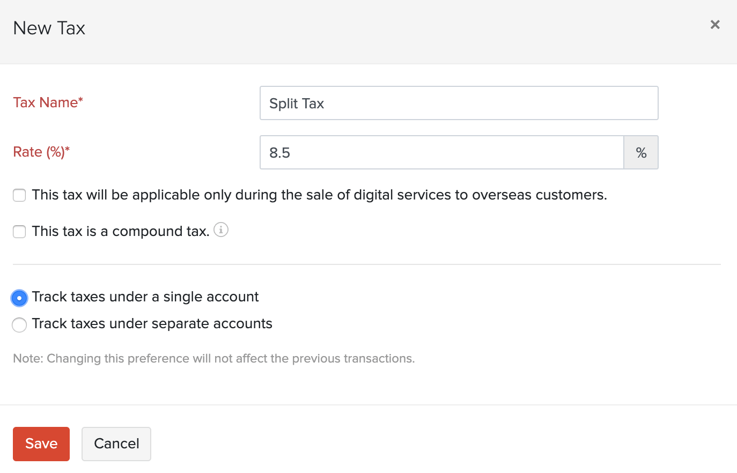Click the 'Track taxes under separate accounts' text
The image size is (737, 473).
coord(152,323)
